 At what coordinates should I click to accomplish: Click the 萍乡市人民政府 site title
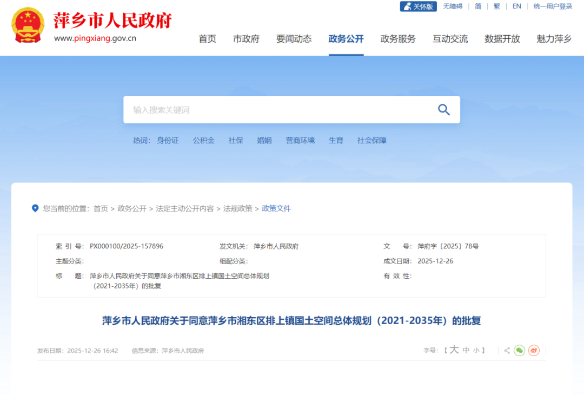(112, 20)
